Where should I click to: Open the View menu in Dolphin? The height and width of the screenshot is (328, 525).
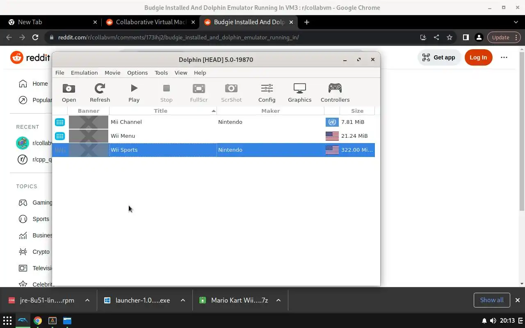[181, 73]
